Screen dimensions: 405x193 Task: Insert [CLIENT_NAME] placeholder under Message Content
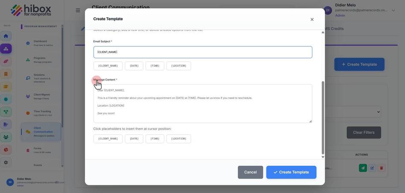pyautogui.click(x=108, y=139)
